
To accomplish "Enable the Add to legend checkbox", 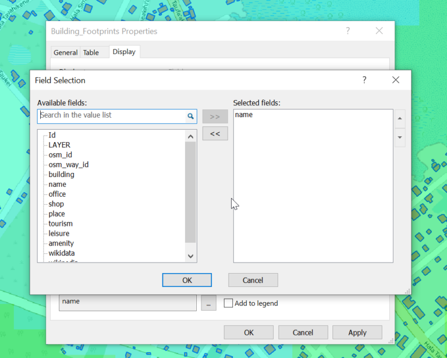I will [x=229, y=303].
